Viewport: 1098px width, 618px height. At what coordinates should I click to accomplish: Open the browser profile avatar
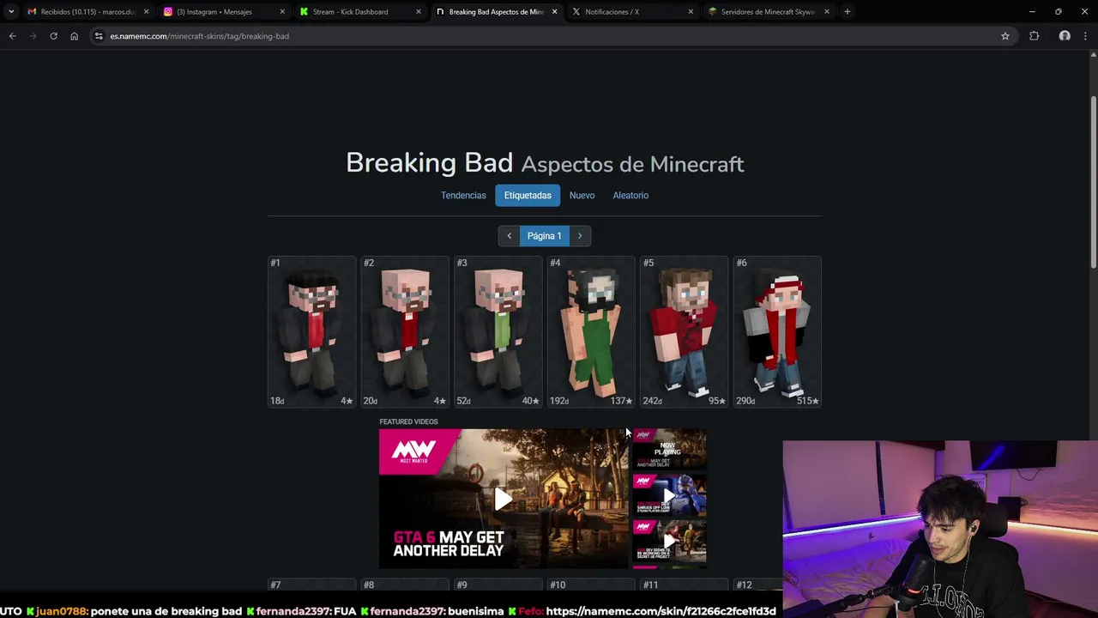pyautogui.click(x=1065, y=36)
